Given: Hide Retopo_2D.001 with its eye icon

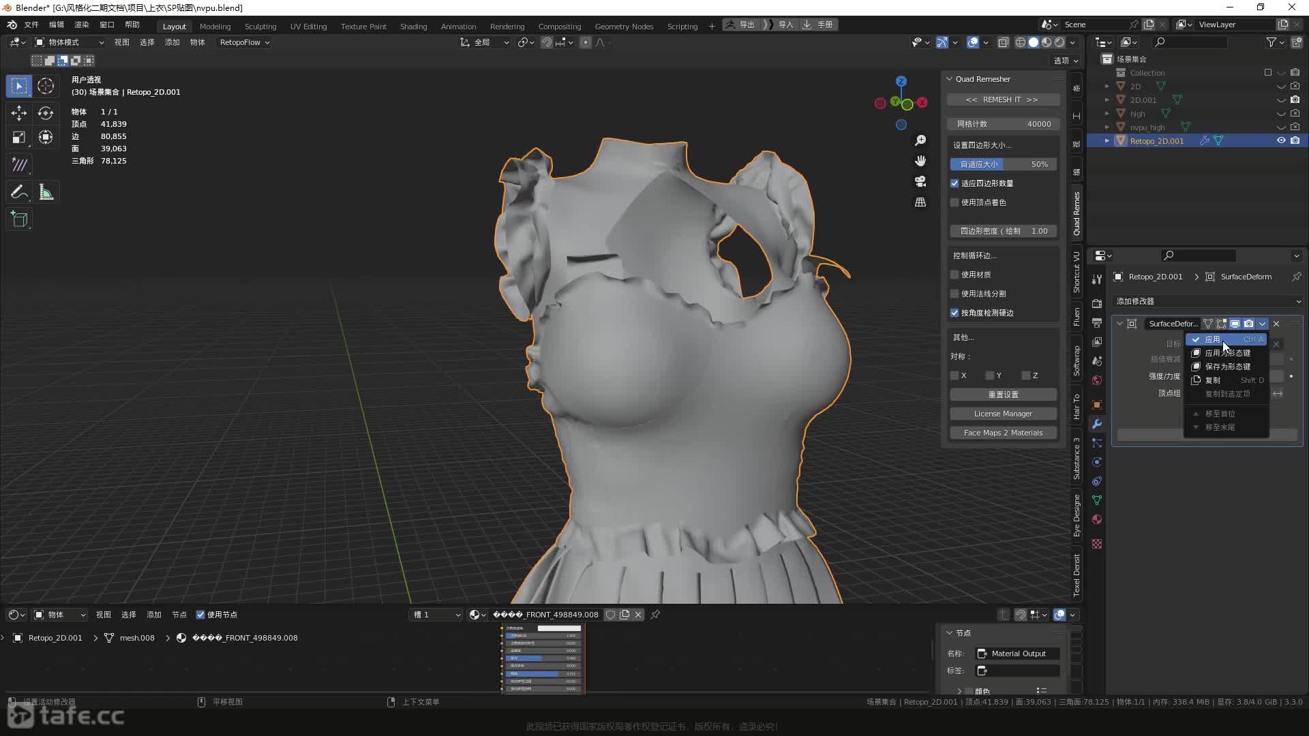Looking at the screenshot, I should tap(1281, 140).
